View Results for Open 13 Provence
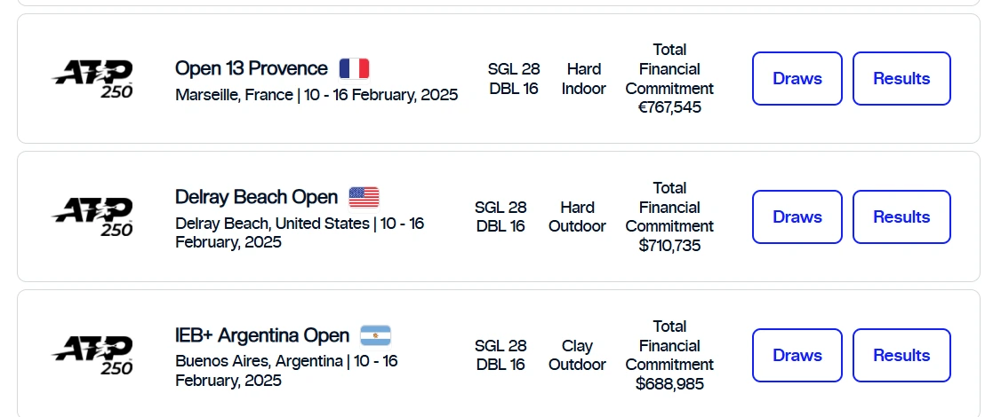This screenshot has width=1001, height=417. pos(901,78)
